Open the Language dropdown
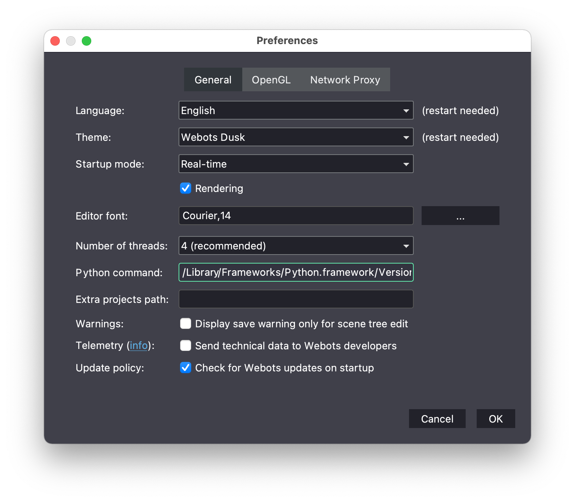575x502 pixels. (296, 111)
